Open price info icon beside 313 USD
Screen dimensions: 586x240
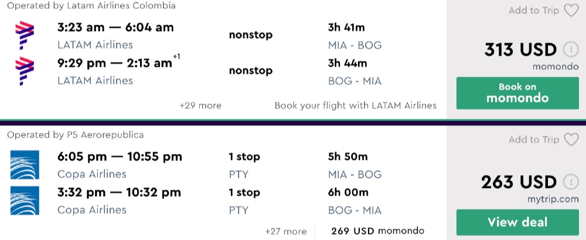coord(570,50)
